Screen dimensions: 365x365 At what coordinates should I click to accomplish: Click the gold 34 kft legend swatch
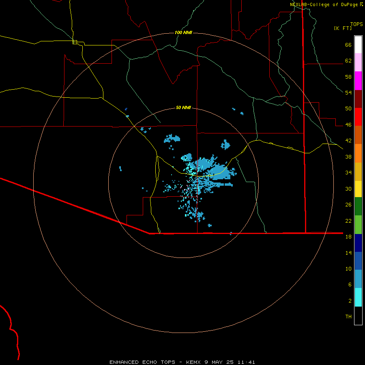[358, 172]
